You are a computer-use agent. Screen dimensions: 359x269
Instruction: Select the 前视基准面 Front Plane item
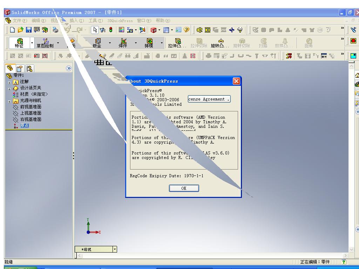click(x=27, y=107)
